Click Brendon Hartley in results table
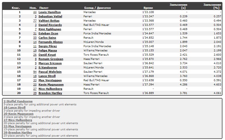Screen dimensions: 225x140 [50, 93]
